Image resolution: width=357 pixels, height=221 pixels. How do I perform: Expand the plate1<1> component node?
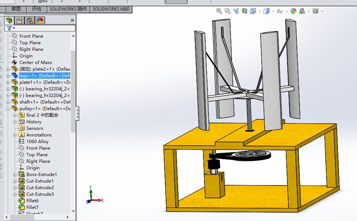(x=8, y=82)
